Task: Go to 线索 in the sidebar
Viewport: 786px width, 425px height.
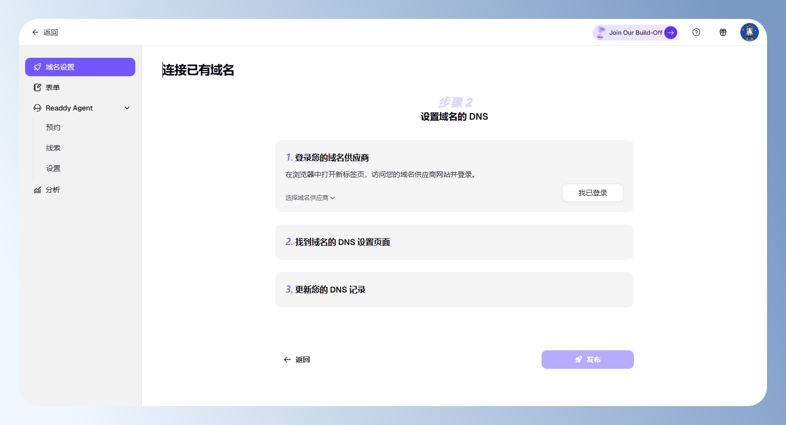Action: [53, 148]
